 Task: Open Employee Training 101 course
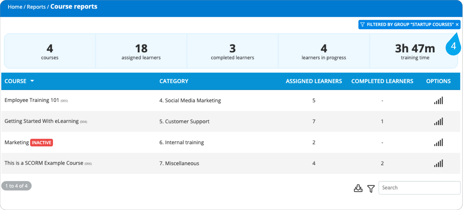32,100
